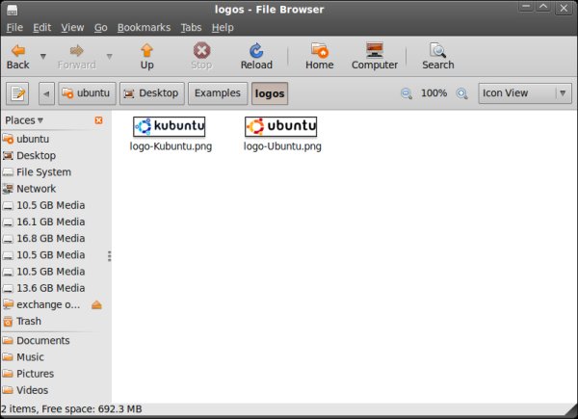Click the logo-Kubuntu.png file name
The height and width of the screenshot is (419, 578).
coord(171,146)
